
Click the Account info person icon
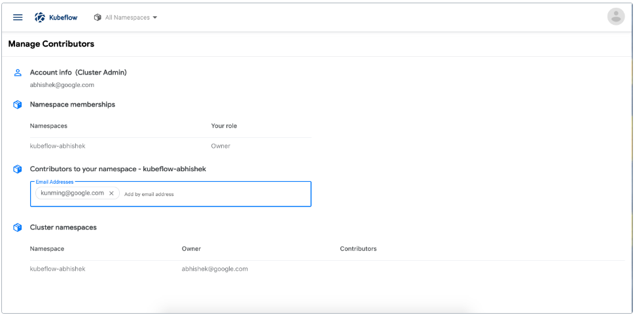[18, 73]
